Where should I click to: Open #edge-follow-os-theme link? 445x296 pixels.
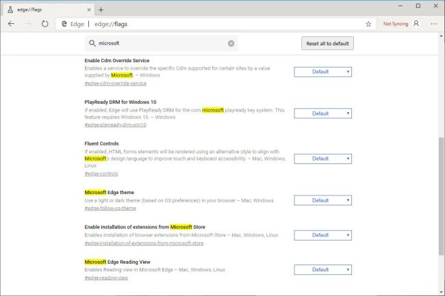(110, 208)
